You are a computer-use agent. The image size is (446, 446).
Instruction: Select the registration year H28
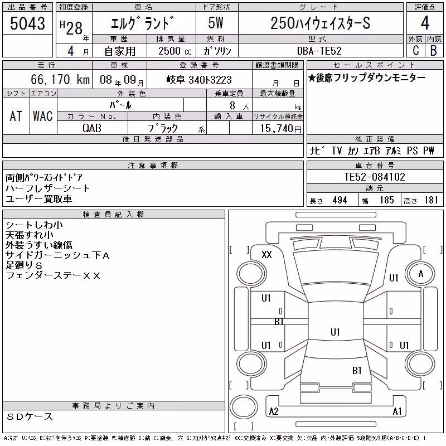(x=71, y=28)
